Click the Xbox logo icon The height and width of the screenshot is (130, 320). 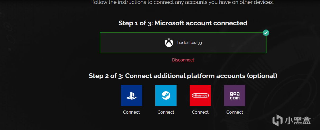click(x=169, y=43)
